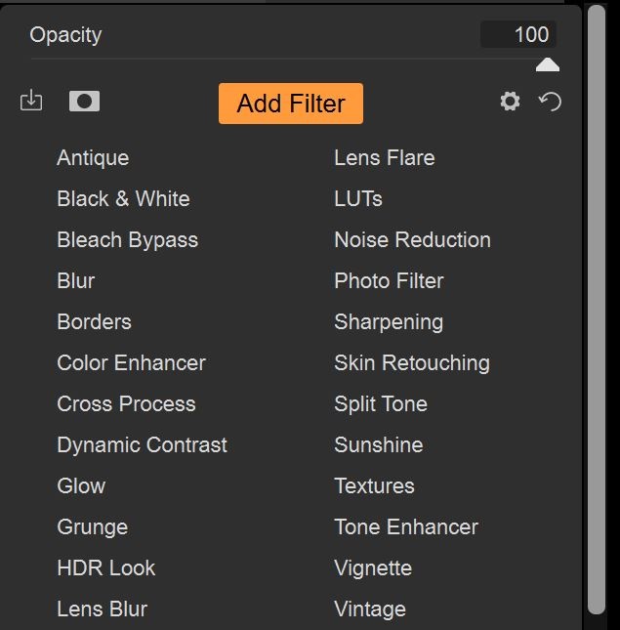Open the gear settings icon
This screenshot has height=630, width=620.
(x=510, y=101)
